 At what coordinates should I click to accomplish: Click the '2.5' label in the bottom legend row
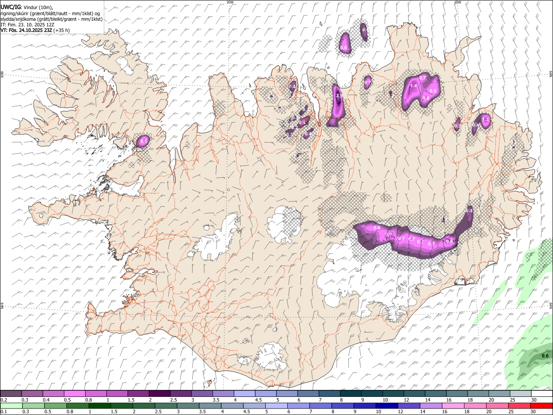click(159, 412)
